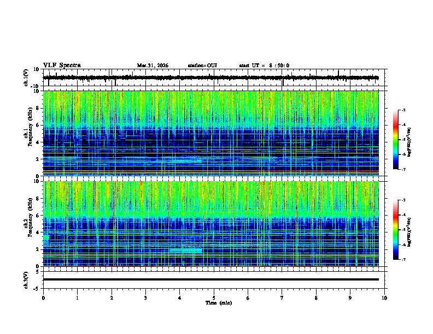433x334 pixels.
Task: Click the "-5" tick of ch.3(V) axis
Action: 37,289
